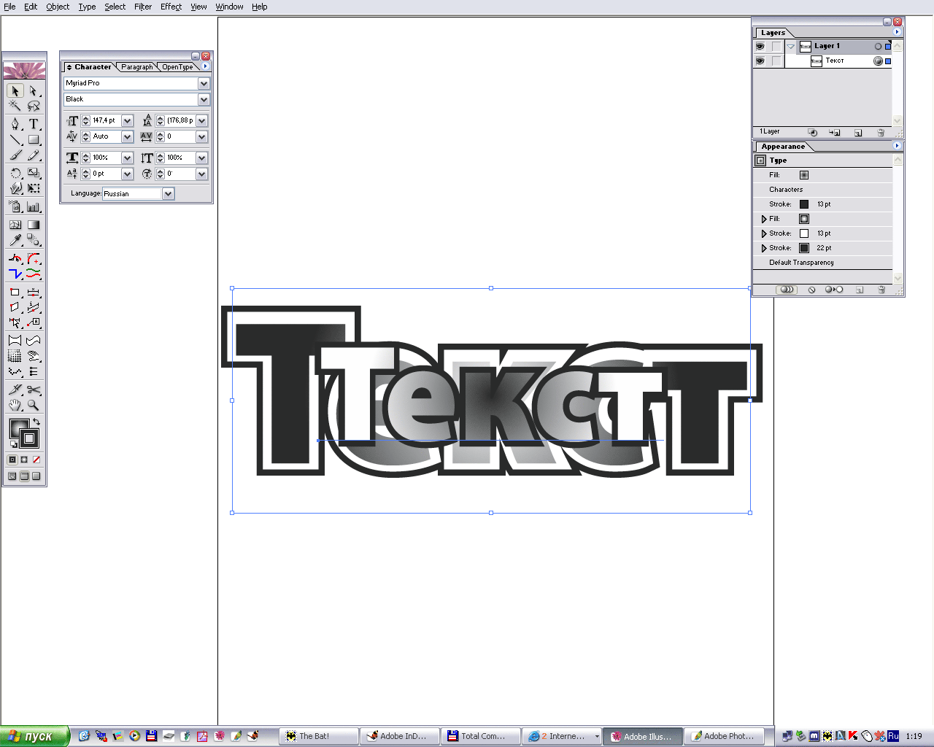Activate the Zoom magnifier tool
The width and height of the screenshot is (934, 747).
click(34, 405)
